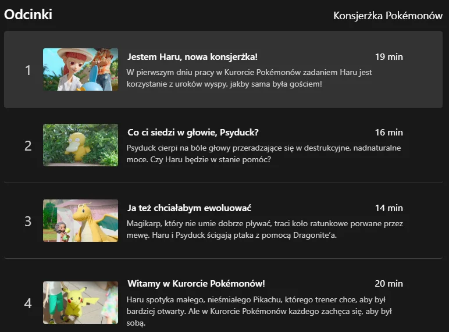Viewport: 449px width, 332px height.
Task: Click the 16 min duration label
Action: click(x=389, y=132)
